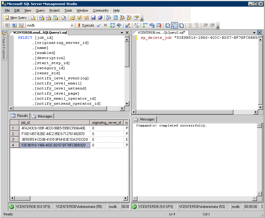This screenshot has height=218, width=265.
Task: Click the Parse checkmark icon
Action: pyautogui.click(x=99, y=25)
